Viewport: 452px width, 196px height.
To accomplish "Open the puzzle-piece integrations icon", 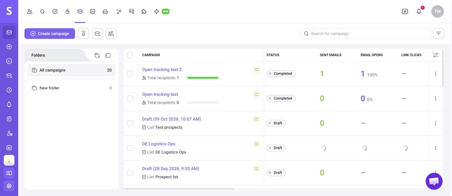I will [x=144, y=12].
